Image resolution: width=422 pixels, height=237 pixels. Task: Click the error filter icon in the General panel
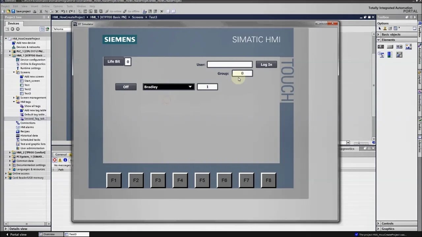click(55, 160)
